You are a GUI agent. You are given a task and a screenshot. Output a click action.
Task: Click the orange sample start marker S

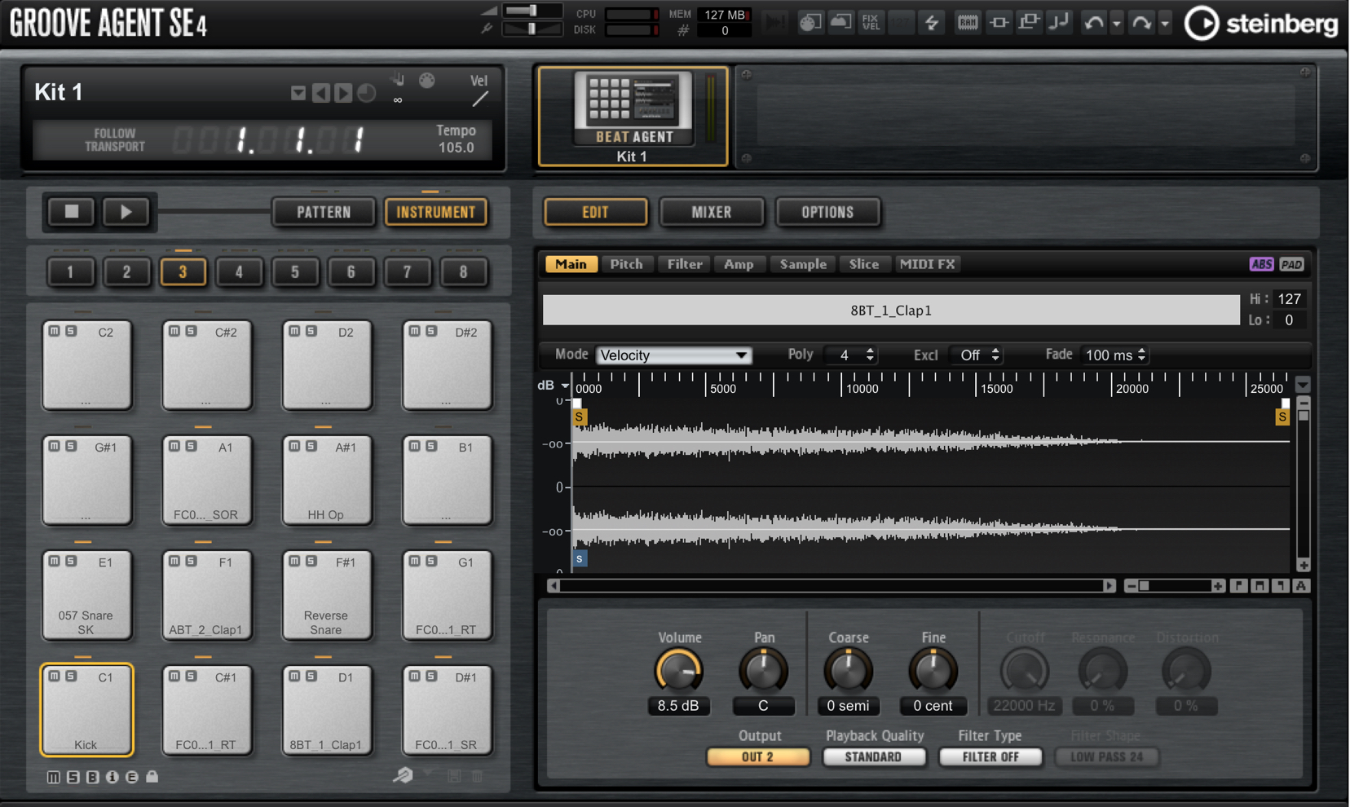click(579, 417)
